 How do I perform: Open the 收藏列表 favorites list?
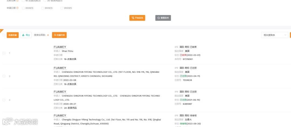(x=59, y=35)
